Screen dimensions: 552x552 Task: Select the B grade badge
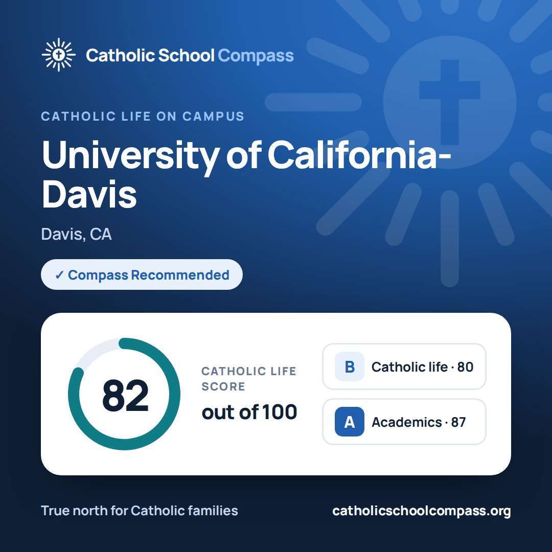point(349,366)
